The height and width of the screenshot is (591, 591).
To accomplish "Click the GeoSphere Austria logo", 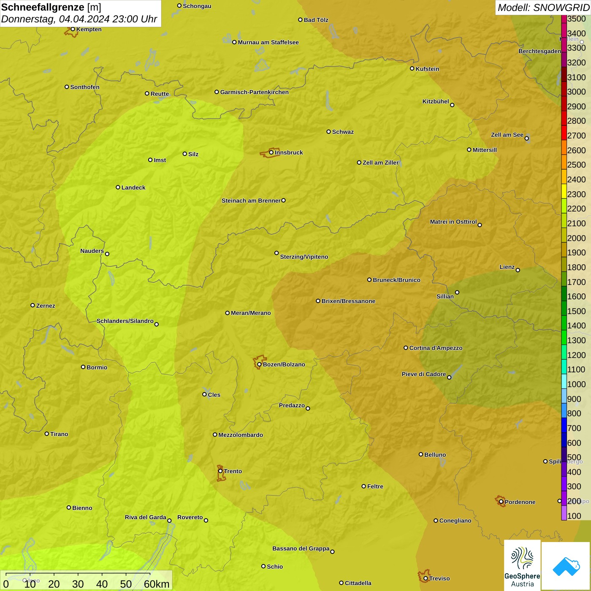I will tap(522, 565).
